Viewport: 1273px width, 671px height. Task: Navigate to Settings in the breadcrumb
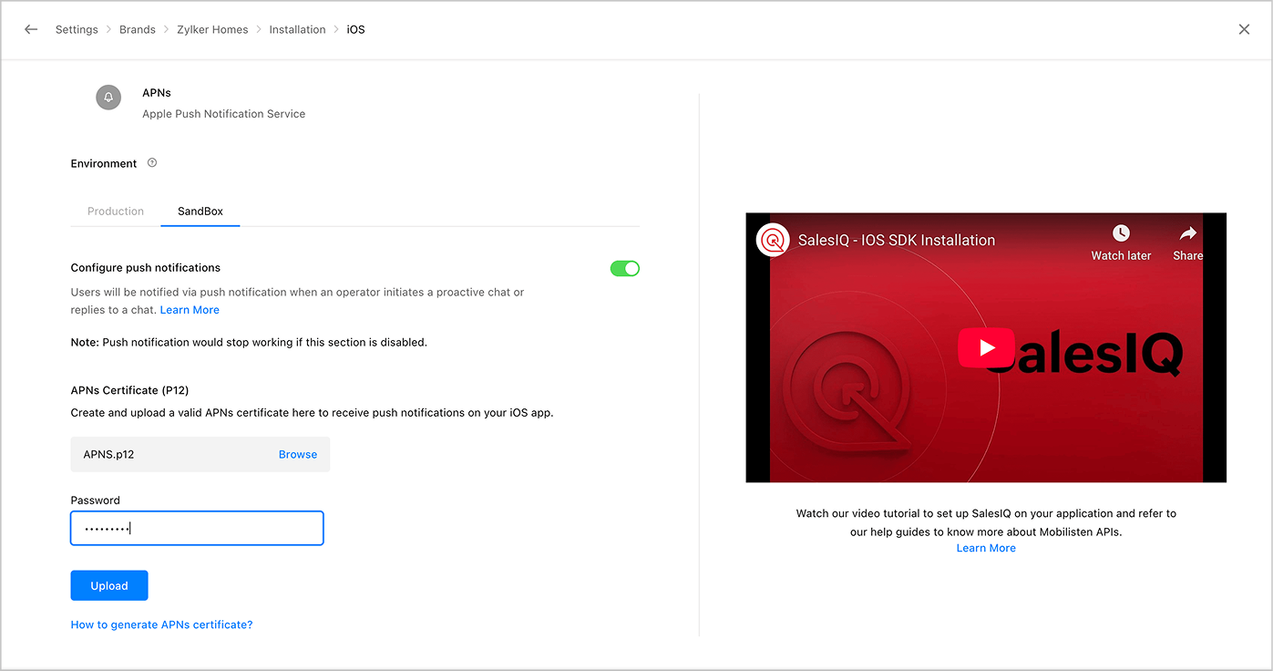coord(77,29)
